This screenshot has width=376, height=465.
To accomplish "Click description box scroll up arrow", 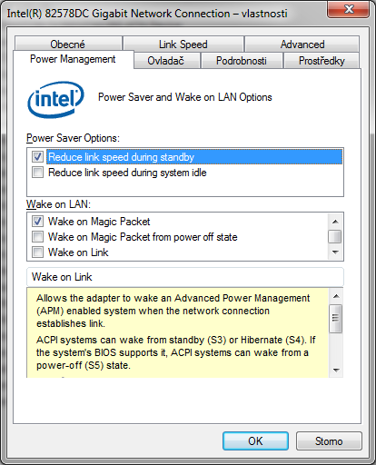I will 336,296.
